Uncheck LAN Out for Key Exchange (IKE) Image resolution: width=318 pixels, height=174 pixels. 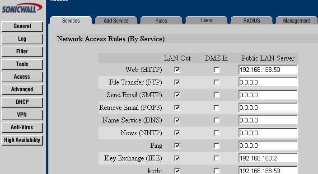(177, 158)
